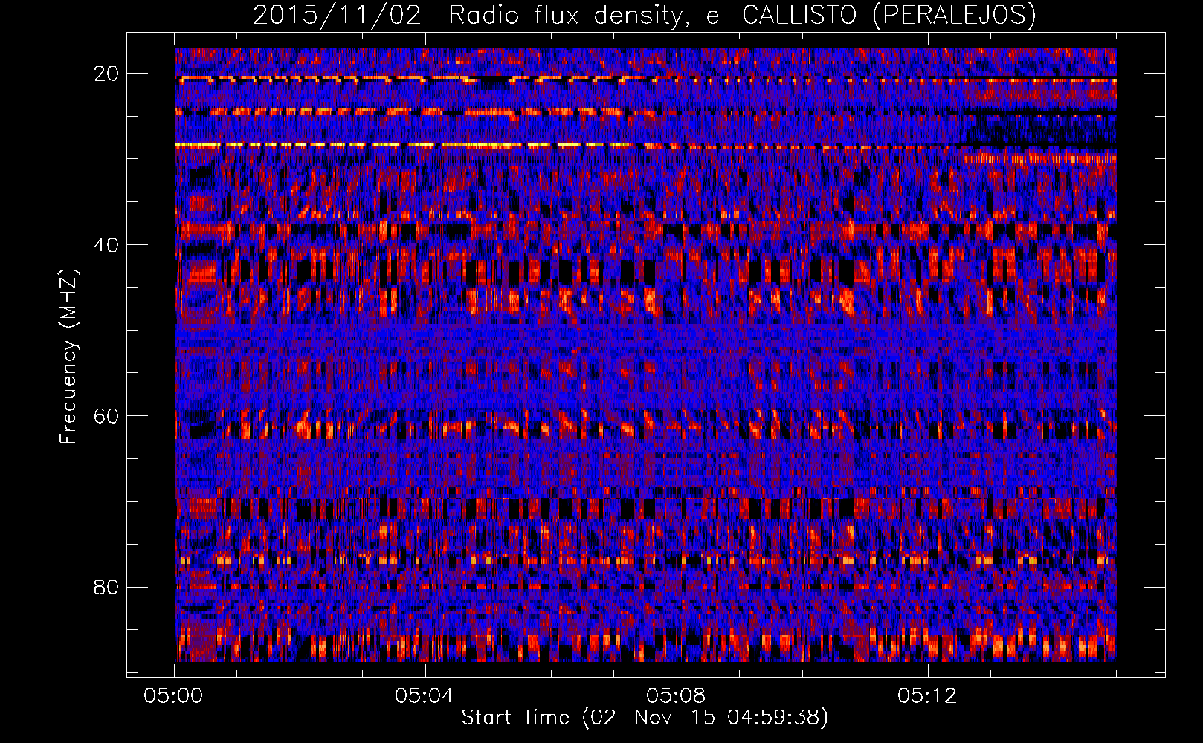
Task: Click the 40 MHz frequency tick label
Action: click(x=107, y=244)
